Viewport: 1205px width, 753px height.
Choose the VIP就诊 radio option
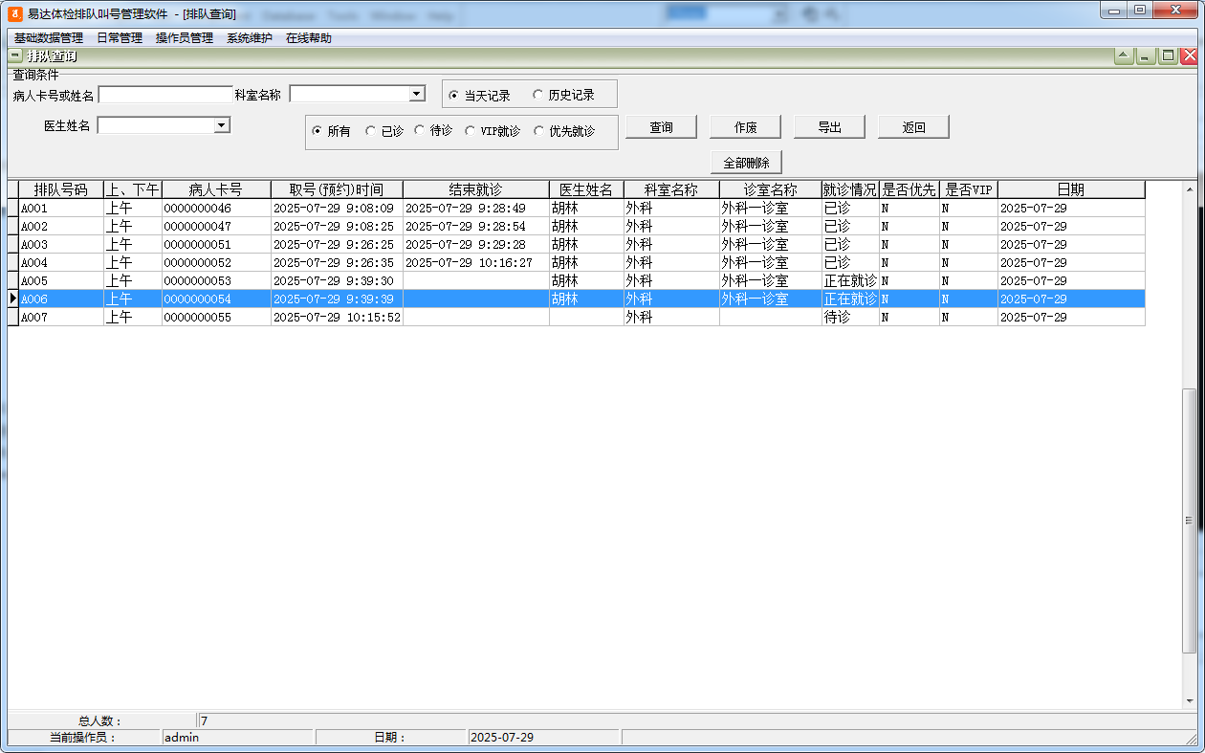(x=472, y=131)
